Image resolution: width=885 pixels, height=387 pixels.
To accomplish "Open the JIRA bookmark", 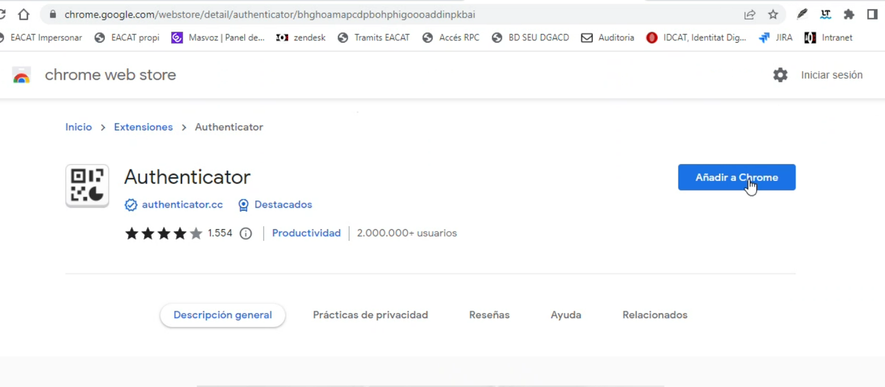I will point(775,38).
